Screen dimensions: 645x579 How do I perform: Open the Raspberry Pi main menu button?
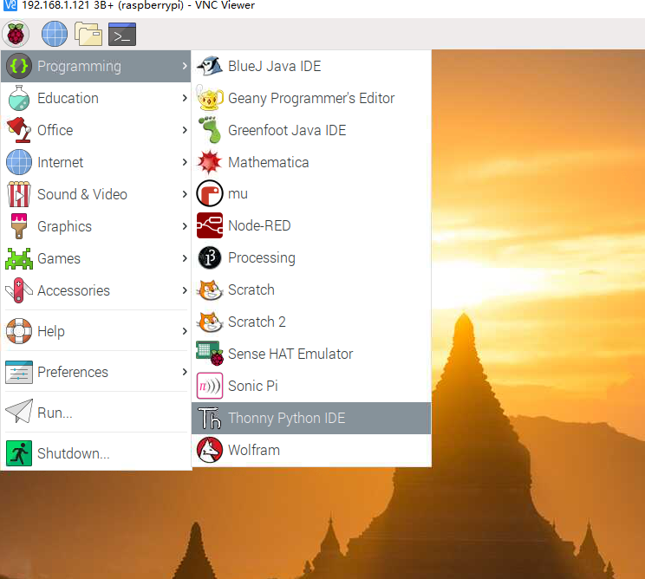tap(16, 34)
